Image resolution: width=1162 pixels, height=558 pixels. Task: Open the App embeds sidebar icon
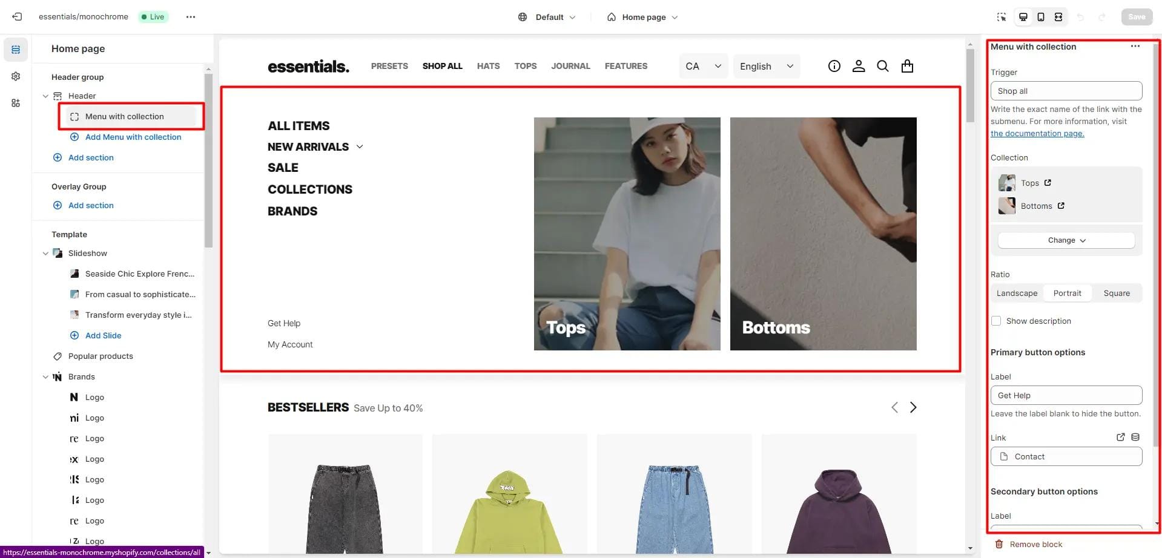tap(16, 103)
